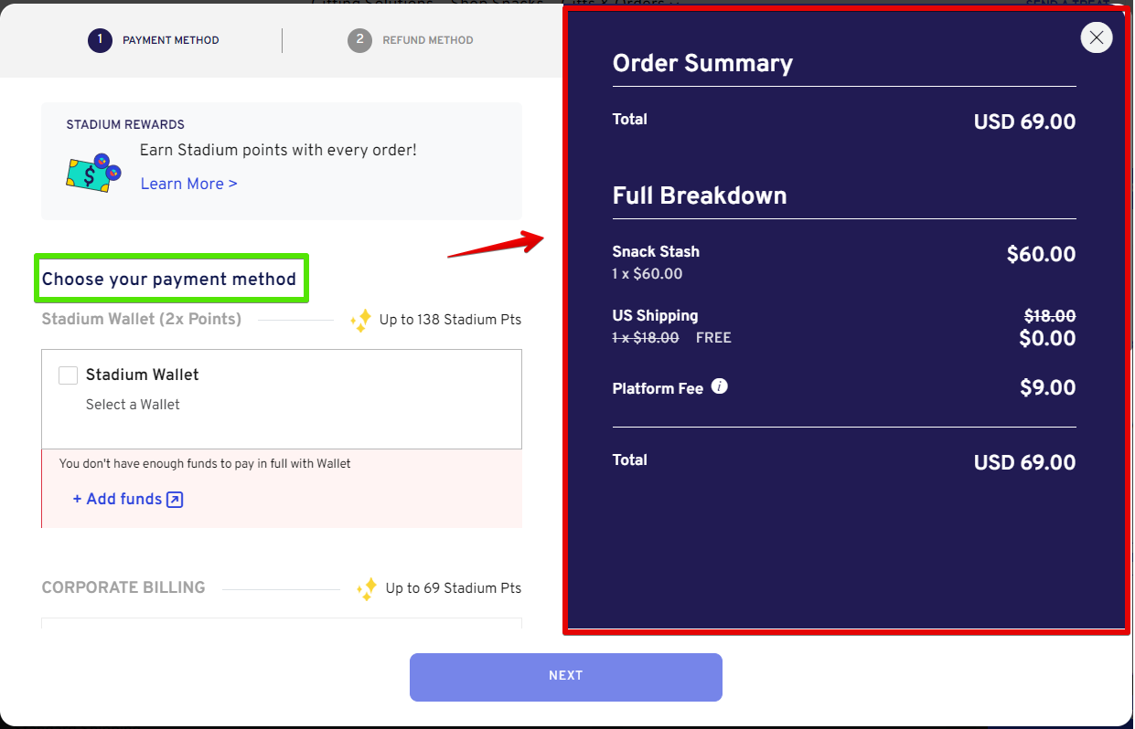The image size is (1135, 729).
Task: Click the + Add funds link
Action: (128, 499)
